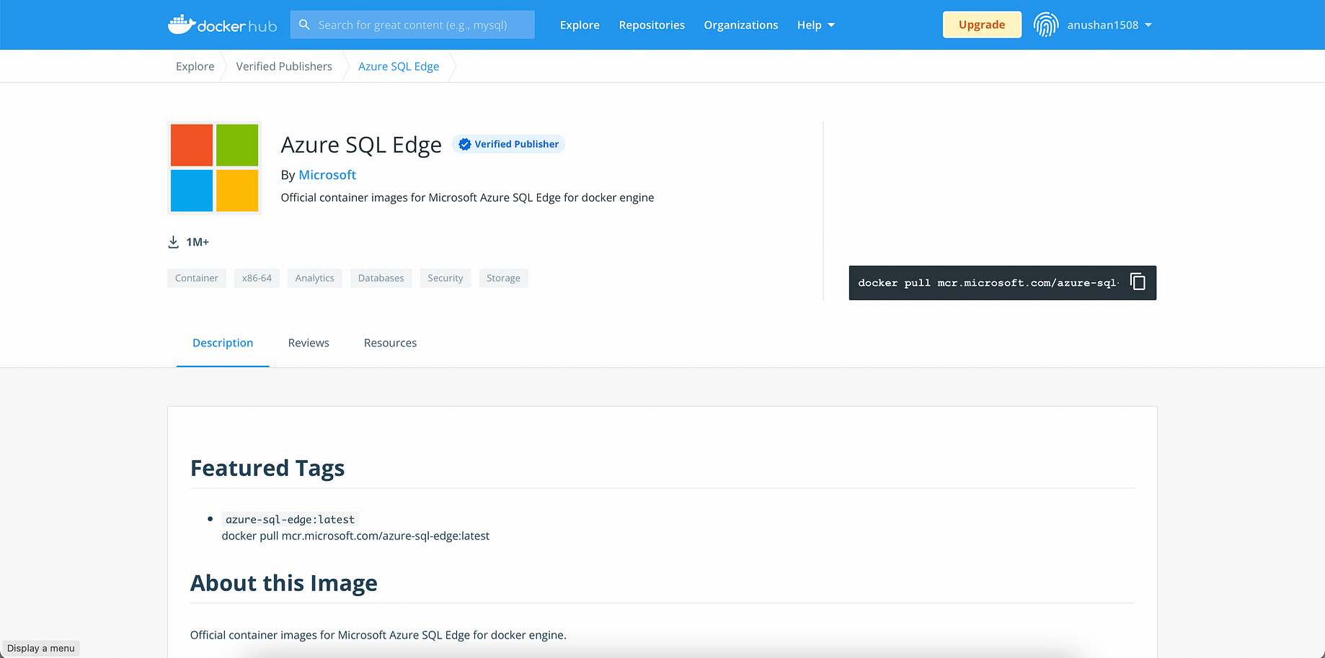Click the Featured Tags heading

point(267,468)
